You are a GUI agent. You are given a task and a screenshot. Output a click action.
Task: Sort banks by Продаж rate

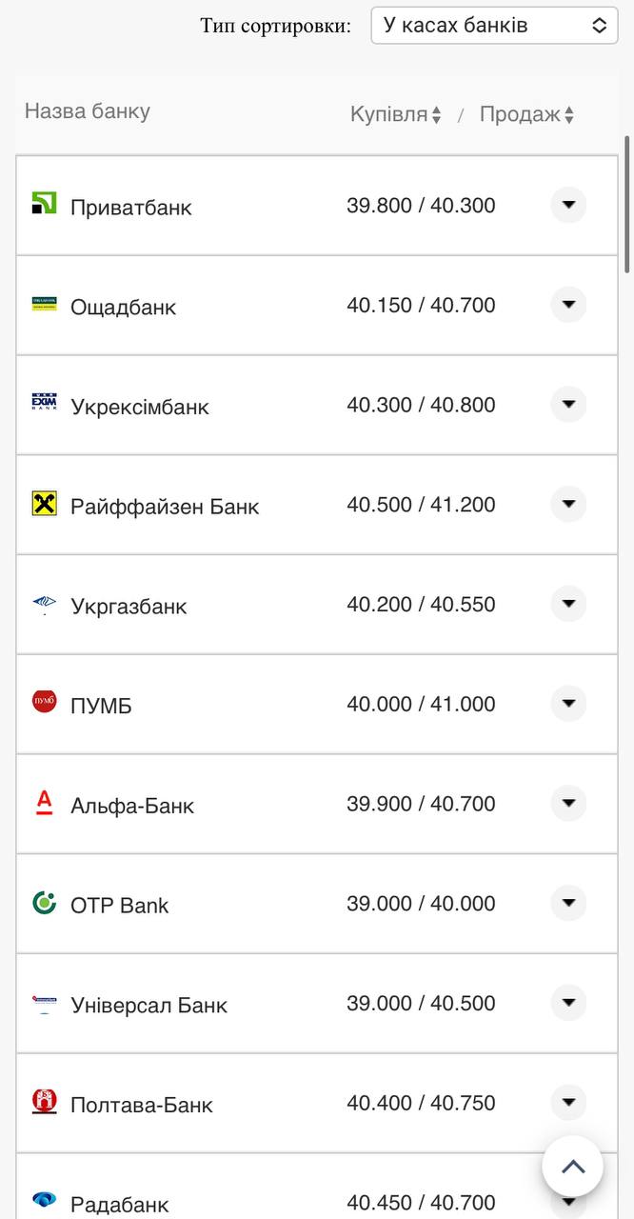[x=526, y=114]
